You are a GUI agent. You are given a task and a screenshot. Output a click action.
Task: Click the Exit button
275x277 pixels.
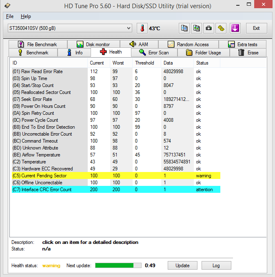pyautogui.click(x=257, y=28)
